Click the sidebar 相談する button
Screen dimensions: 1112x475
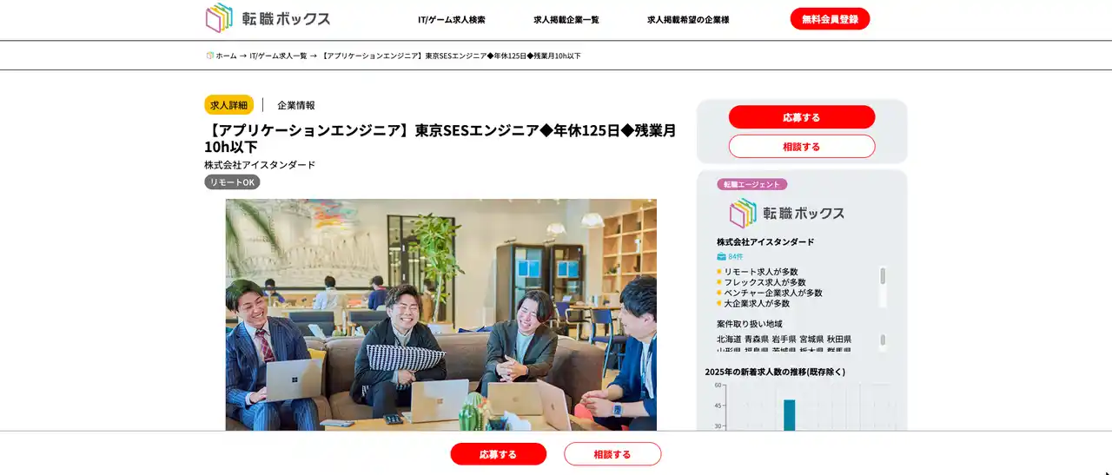click(802, 147)
